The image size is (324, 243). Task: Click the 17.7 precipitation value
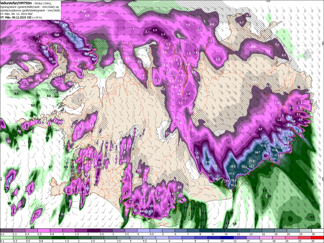[x=252, y=167]
